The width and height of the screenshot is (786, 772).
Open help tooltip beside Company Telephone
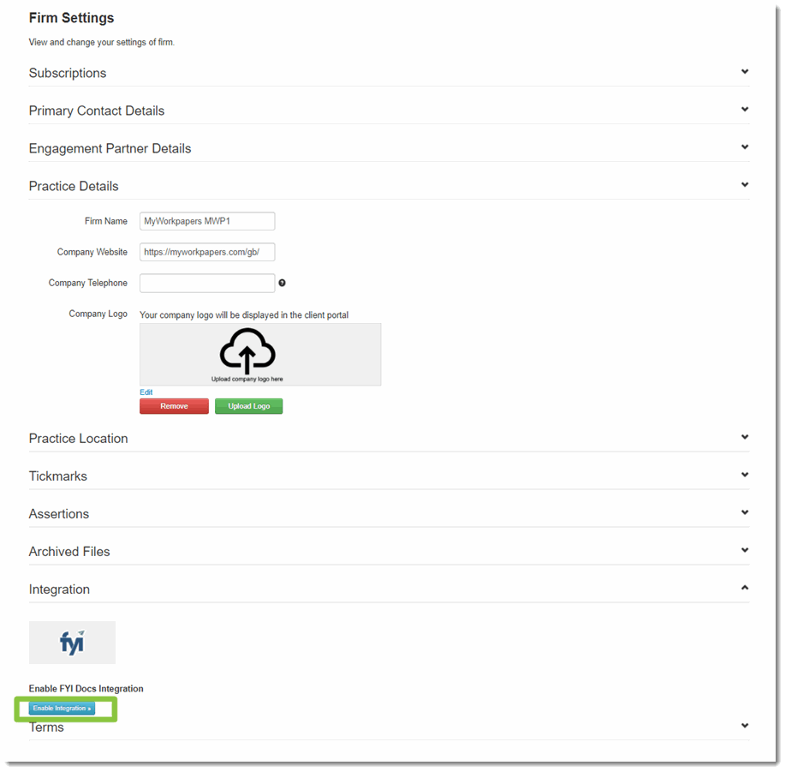click(x=282, y=282)
